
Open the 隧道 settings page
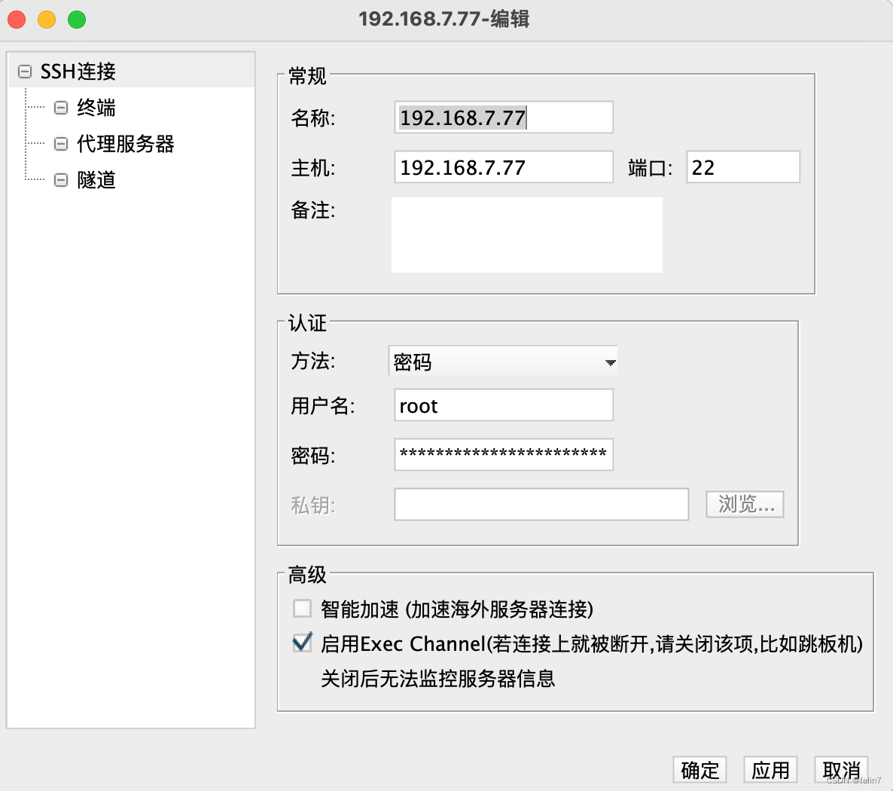[96, 180]
